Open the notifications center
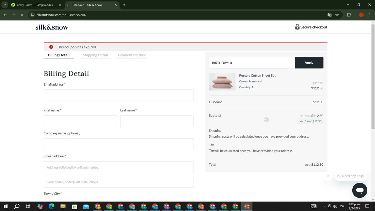 [367, 206]
